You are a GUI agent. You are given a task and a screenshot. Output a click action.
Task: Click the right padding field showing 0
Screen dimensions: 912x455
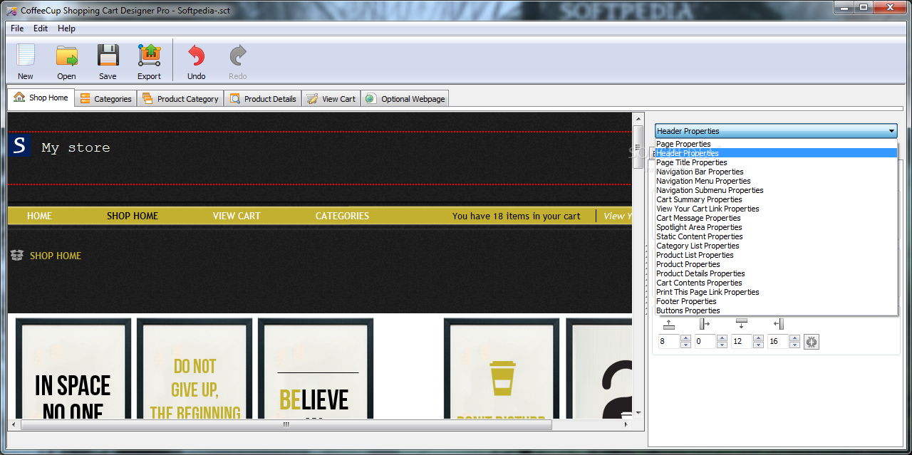705,342
